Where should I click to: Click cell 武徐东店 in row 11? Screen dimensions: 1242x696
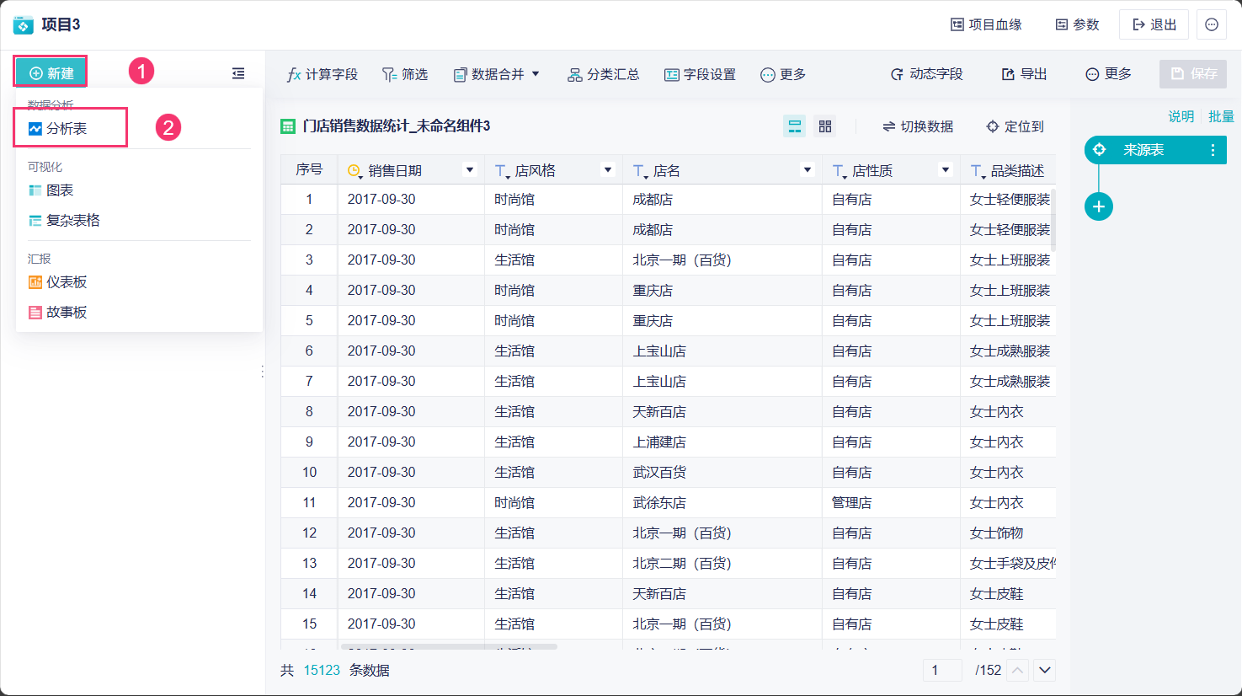[659, 503]
